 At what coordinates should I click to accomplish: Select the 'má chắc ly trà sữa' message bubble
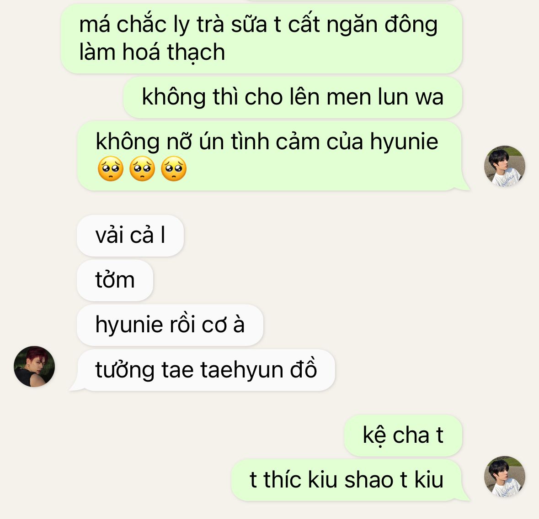261,38
